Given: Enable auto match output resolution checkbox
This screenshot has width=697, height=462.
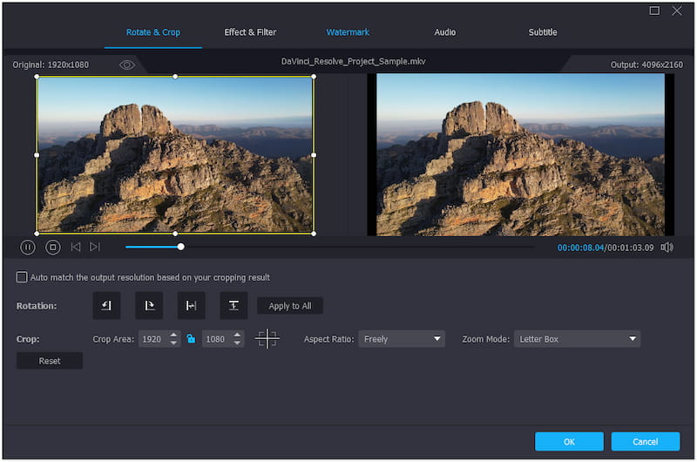Looking at the screenshot, I should tap(22, 277).
